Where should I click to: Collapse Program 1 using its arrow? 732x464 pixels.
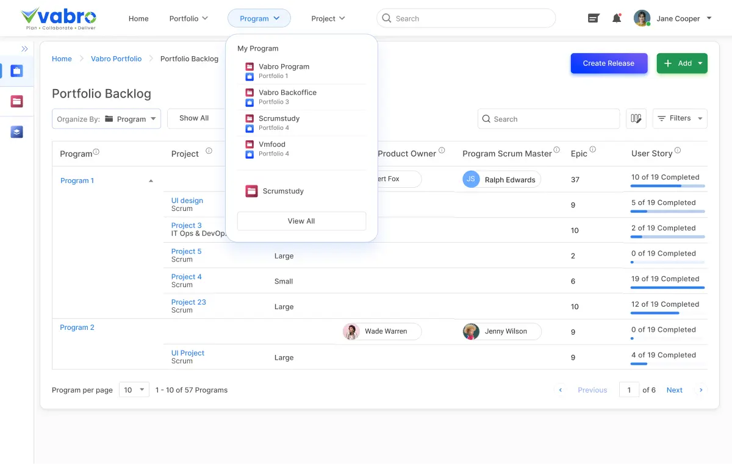pos(151,180)
